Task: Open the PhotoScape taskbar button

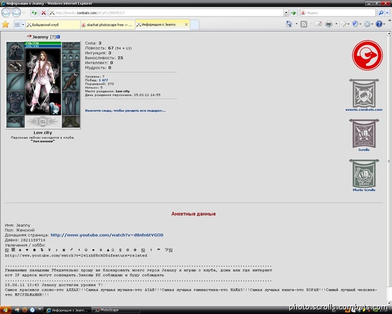Action: pos(115,310)
